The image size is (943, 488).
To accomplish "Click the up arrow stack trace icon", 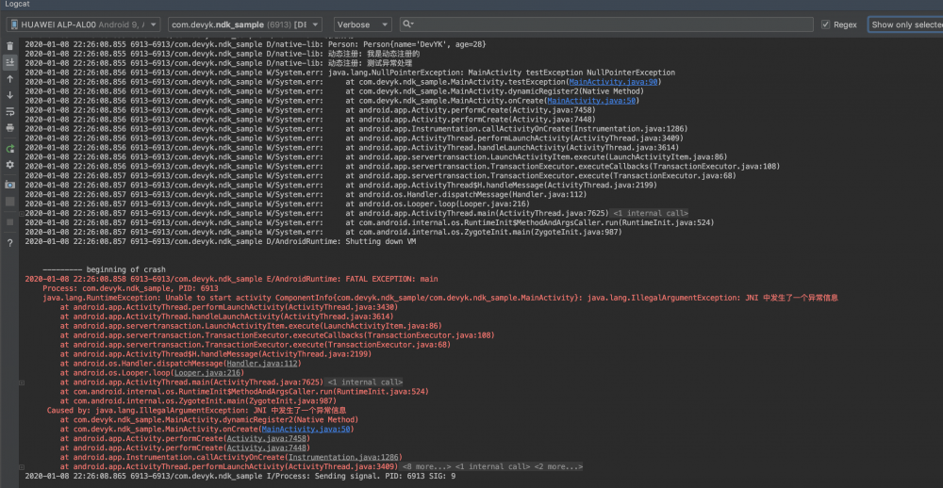I will point(9,79).
